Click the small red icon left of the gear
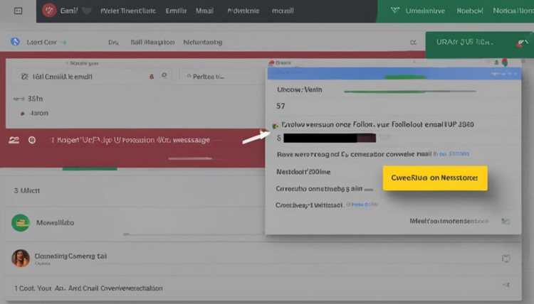The image size is (534, 304). pos(152,77)
